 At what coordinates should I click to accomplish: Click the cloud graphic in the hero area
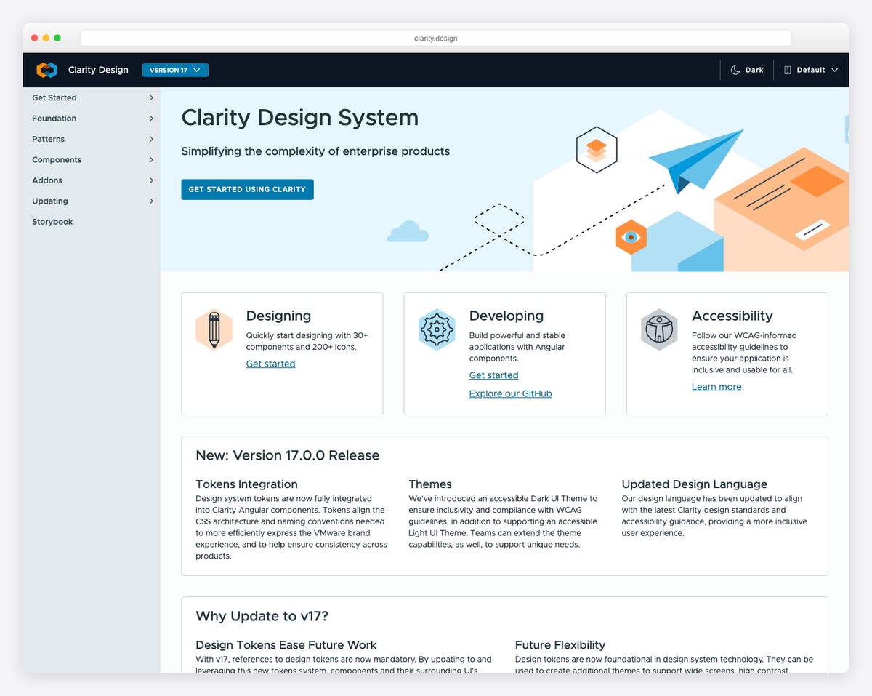click(408, 231)
